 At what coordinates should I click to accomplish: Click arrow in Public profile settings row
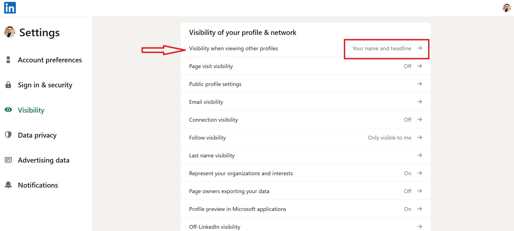click(420, 84)
